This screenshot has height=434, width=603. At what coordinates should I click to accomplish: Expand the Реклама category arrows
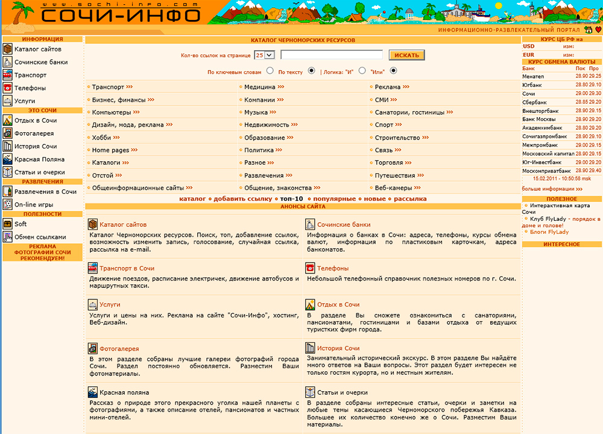click(406, 87)
